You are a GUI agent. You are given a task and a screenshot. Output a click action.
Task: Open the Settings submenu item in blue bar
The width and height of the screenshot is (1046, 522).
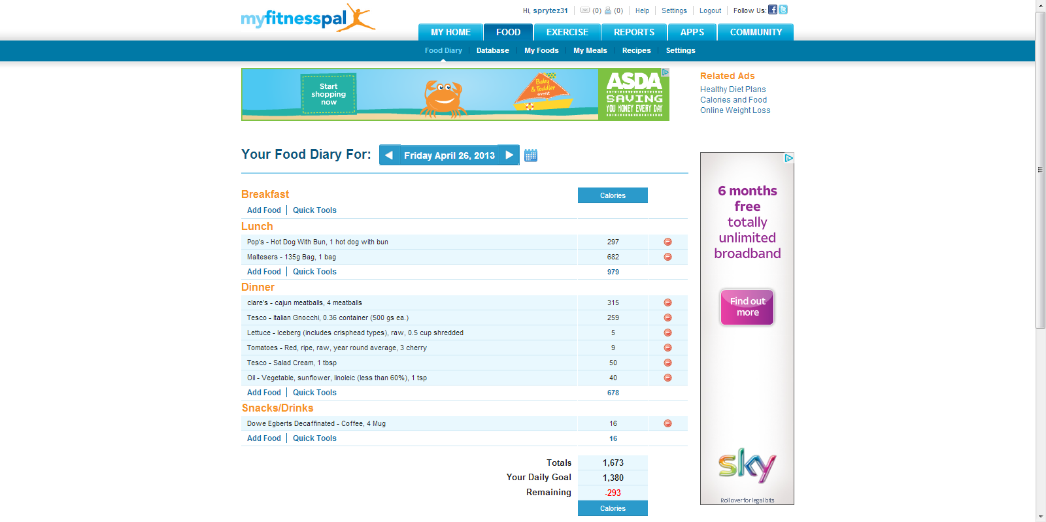tap(681, 50)
